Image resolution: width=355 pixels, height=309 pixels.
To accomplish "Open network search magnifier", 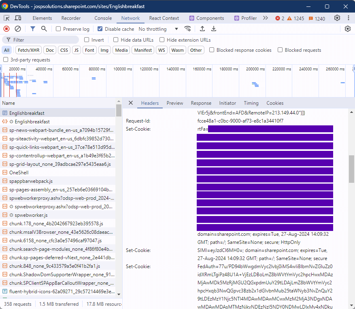I will (44, 29).
